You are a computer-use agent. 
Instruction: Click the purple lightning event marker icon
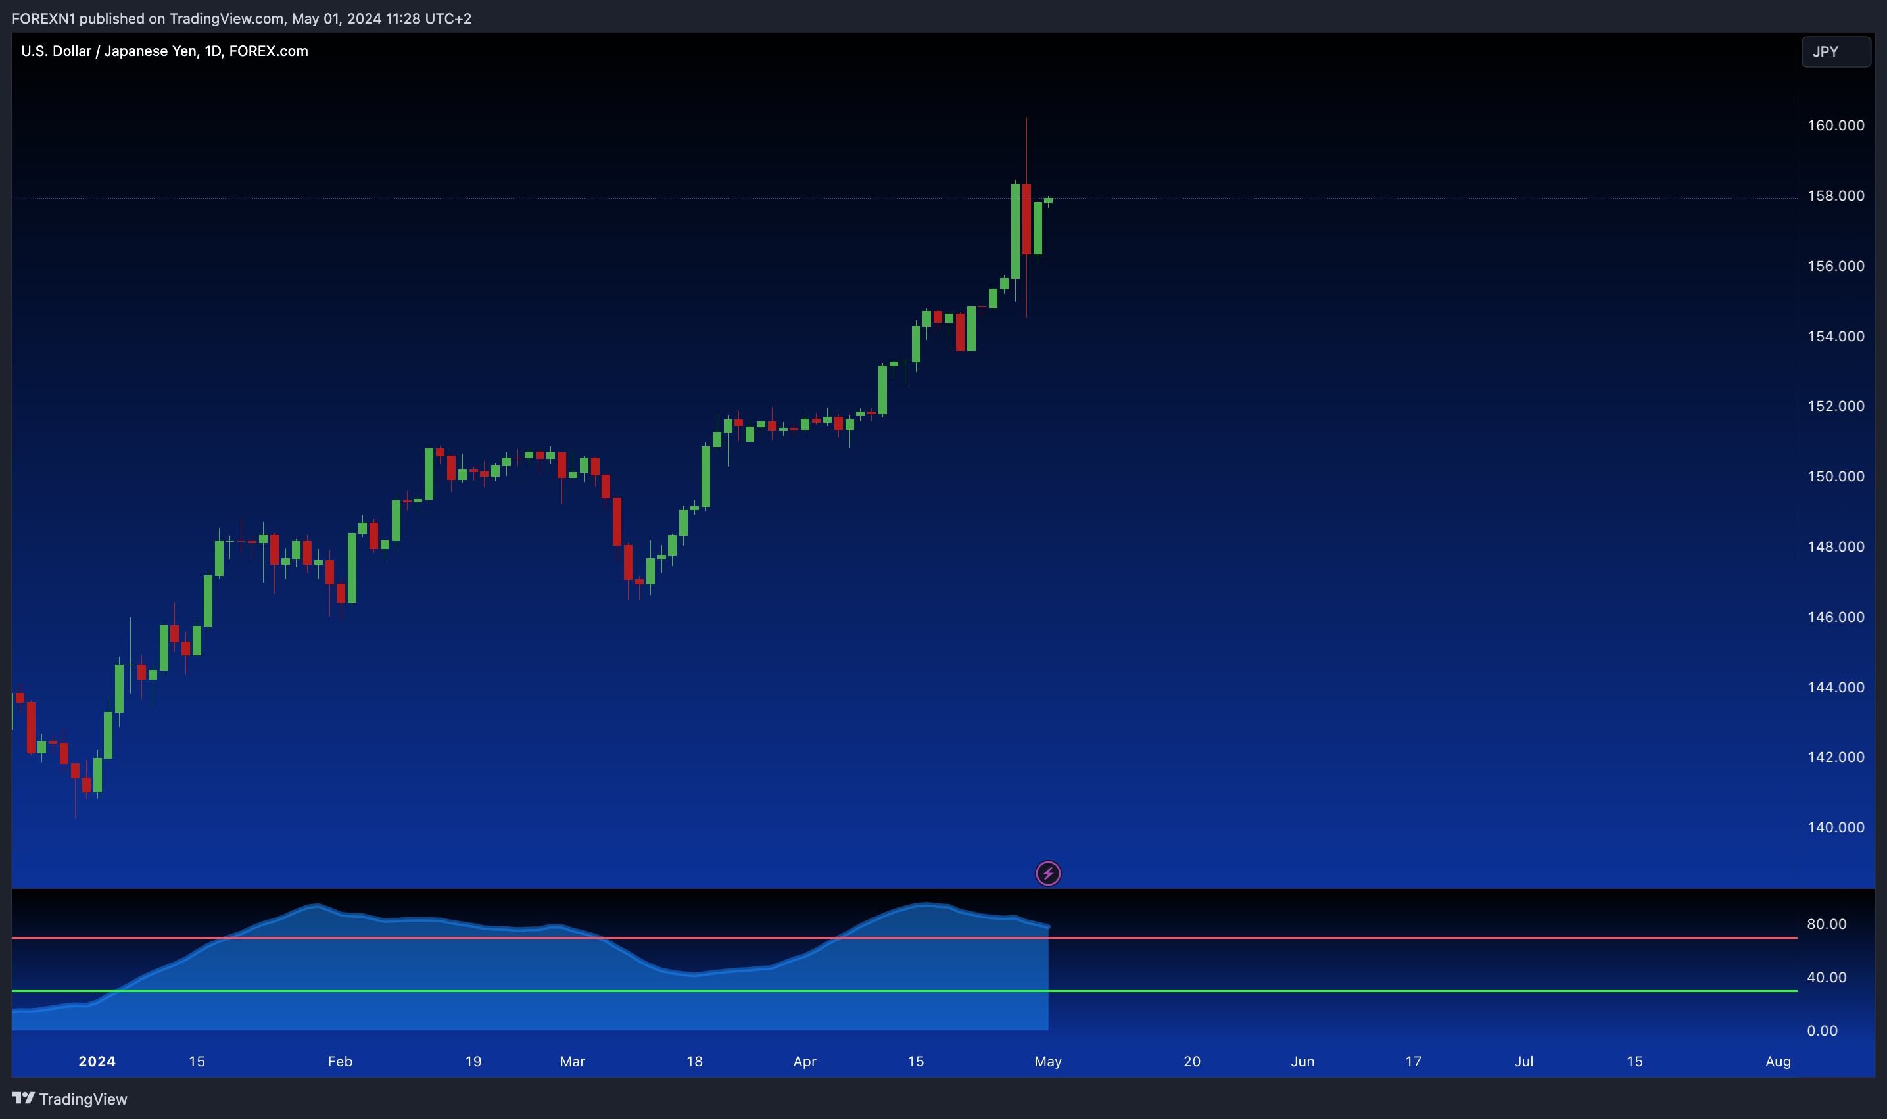(1048, 873)
